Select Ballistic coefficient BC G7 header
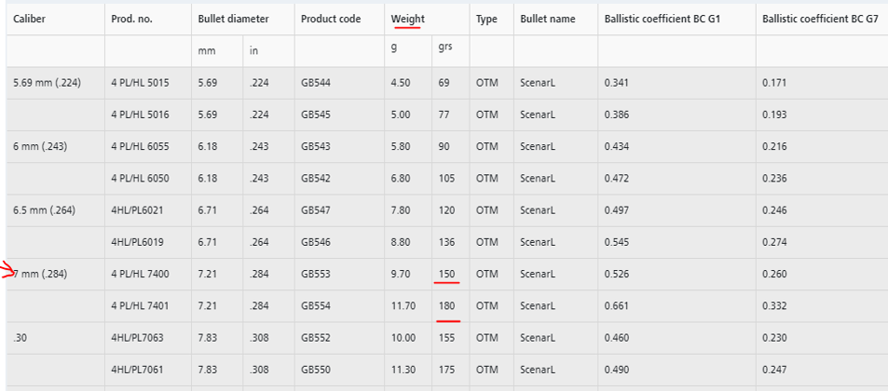This screenshot has height=391, width=888. [820, 19]
